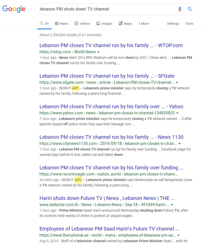Expand the More search options menu
The height and width of the screenshot is (245, 204).
(x=144, y=24)
